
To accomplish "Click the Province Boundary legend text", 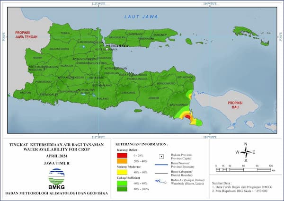I will [x=183, y=166].
